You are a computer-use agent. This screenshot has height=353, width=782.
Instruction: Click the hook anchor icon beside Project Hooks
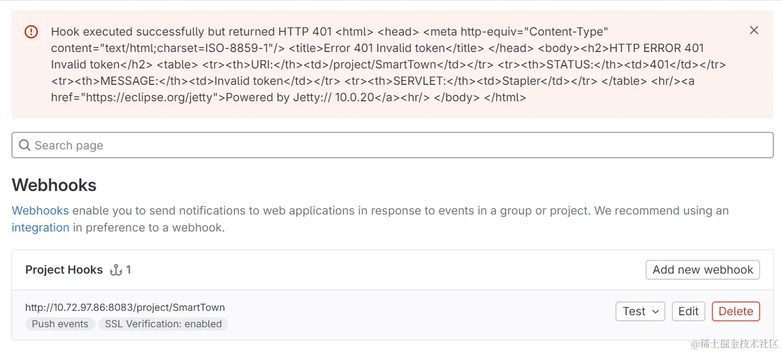point(116,270)
